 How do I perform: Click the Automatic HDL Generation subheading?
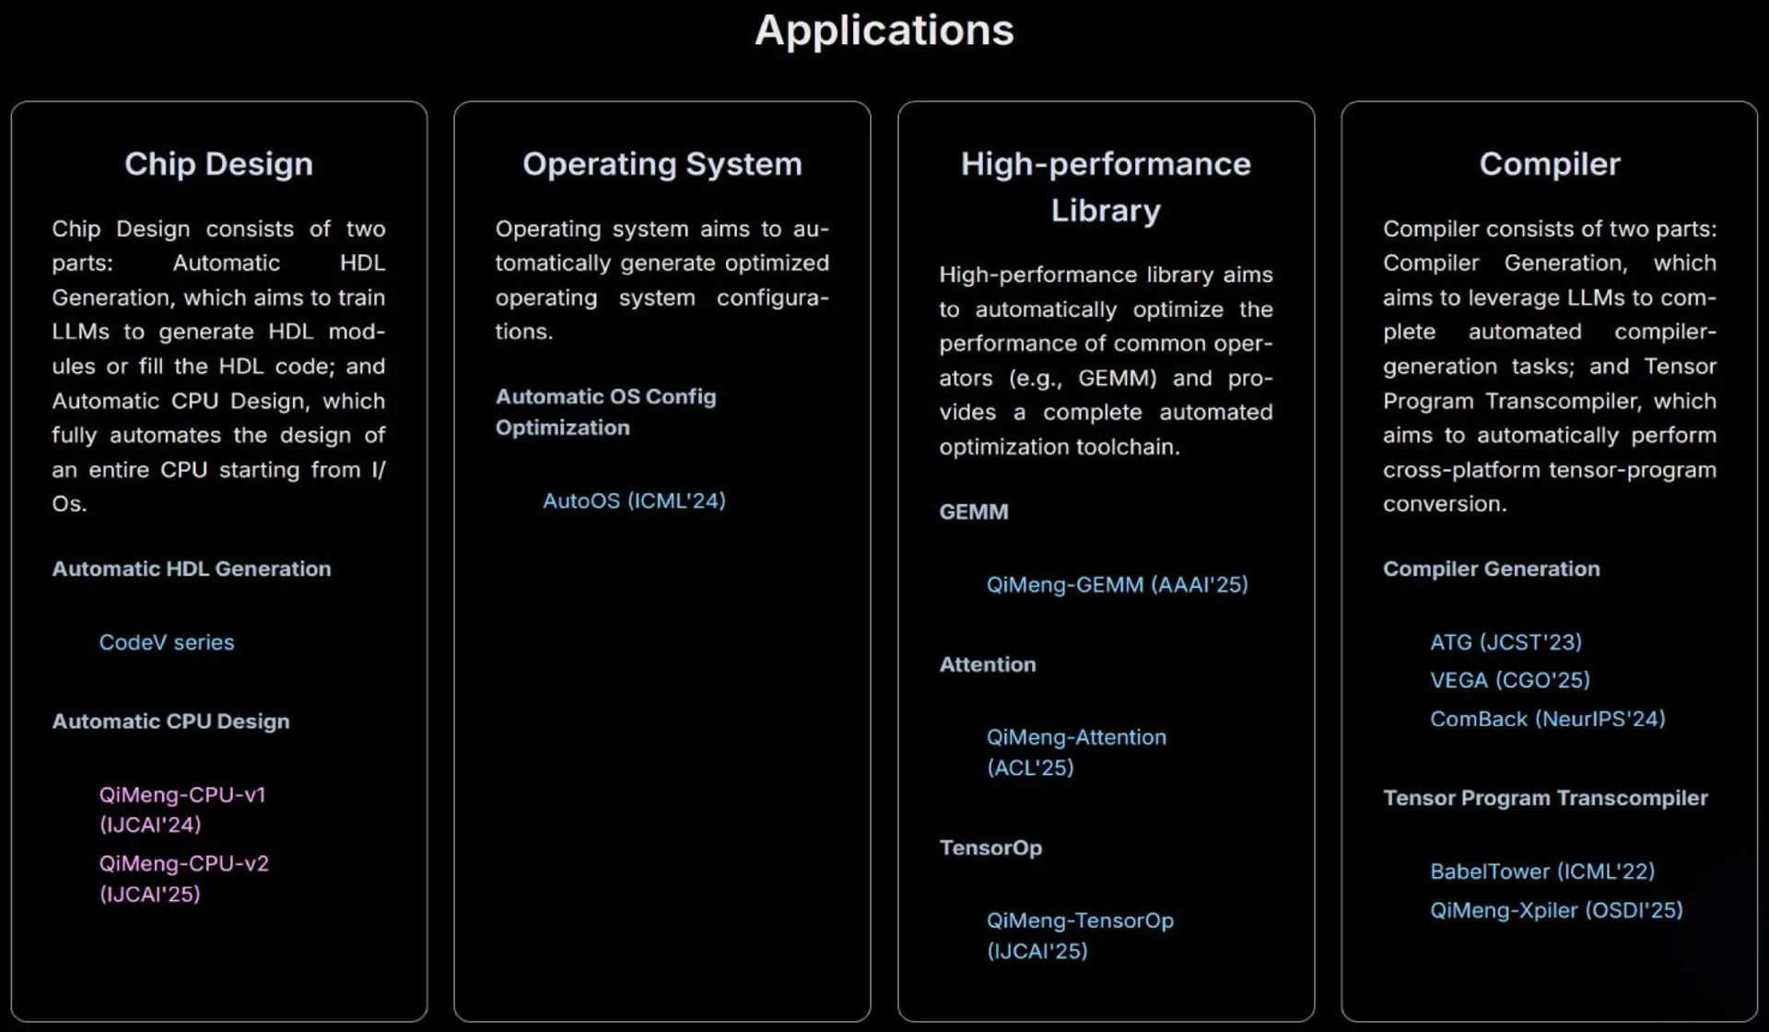192,569
